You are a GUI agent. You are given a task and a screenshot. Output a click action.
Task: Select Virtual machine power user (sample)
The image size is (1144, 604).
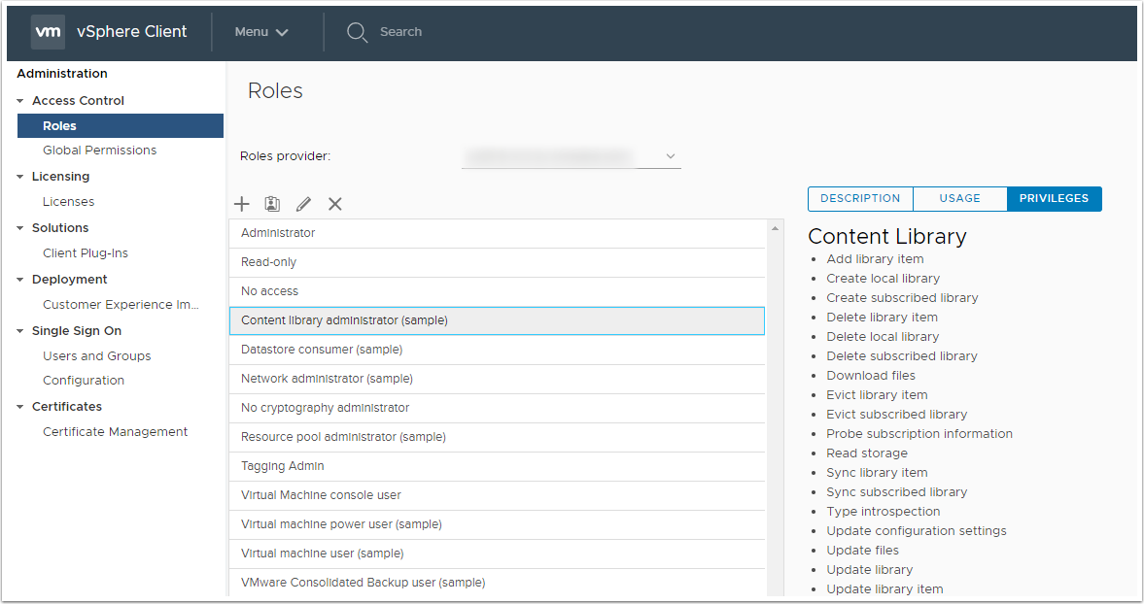point(497,524)
